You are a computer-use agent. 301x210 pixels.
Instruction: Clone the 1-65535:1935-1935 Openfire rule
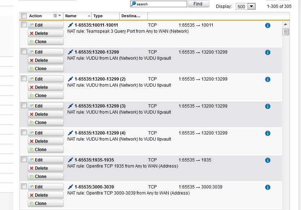click(46, 177)
